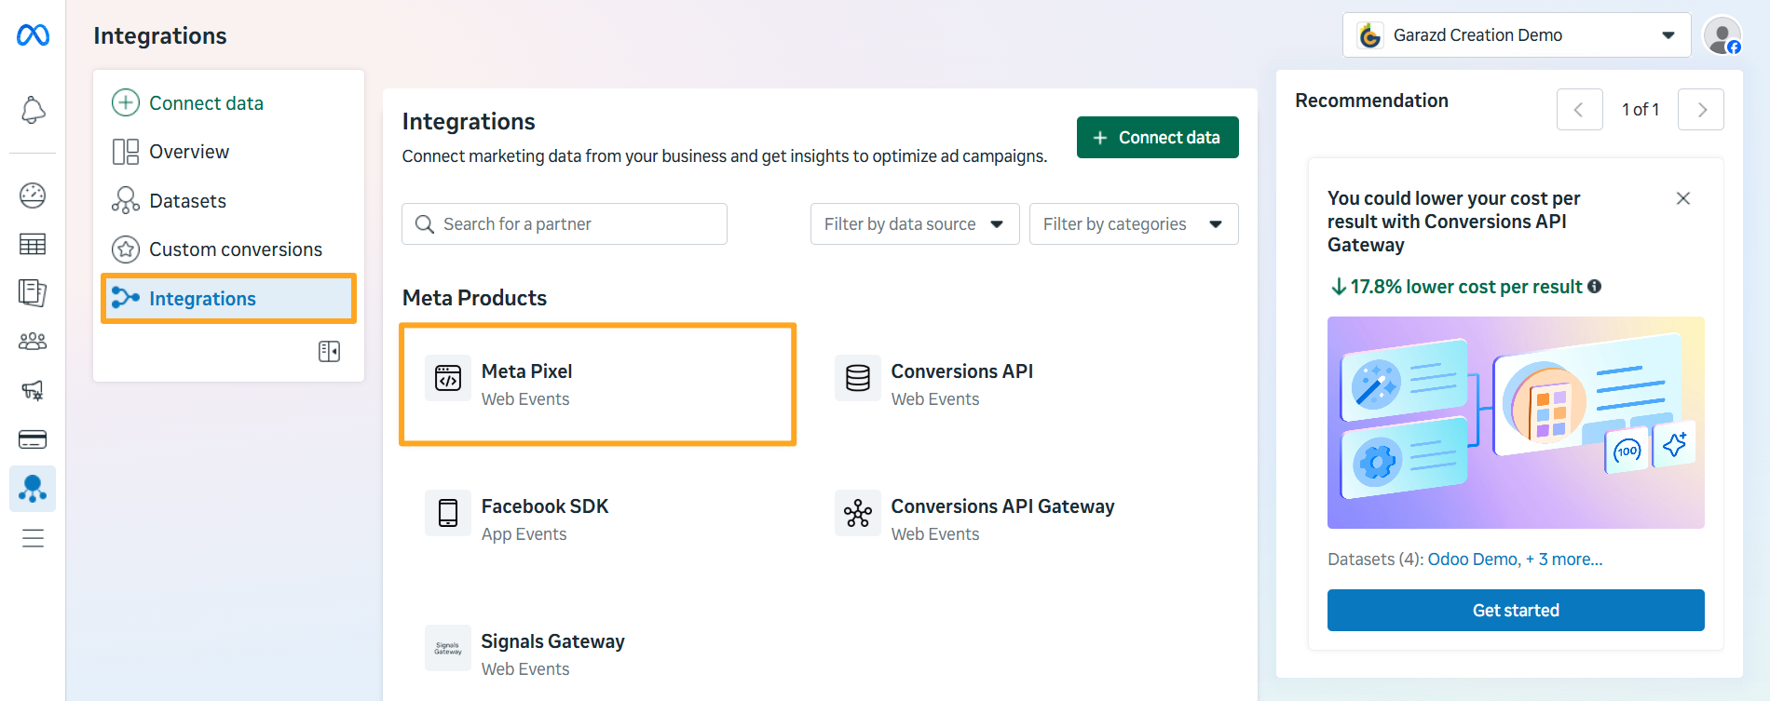
Task: Open the Filter by data source dropdown
Action: (x=915, y=224)
